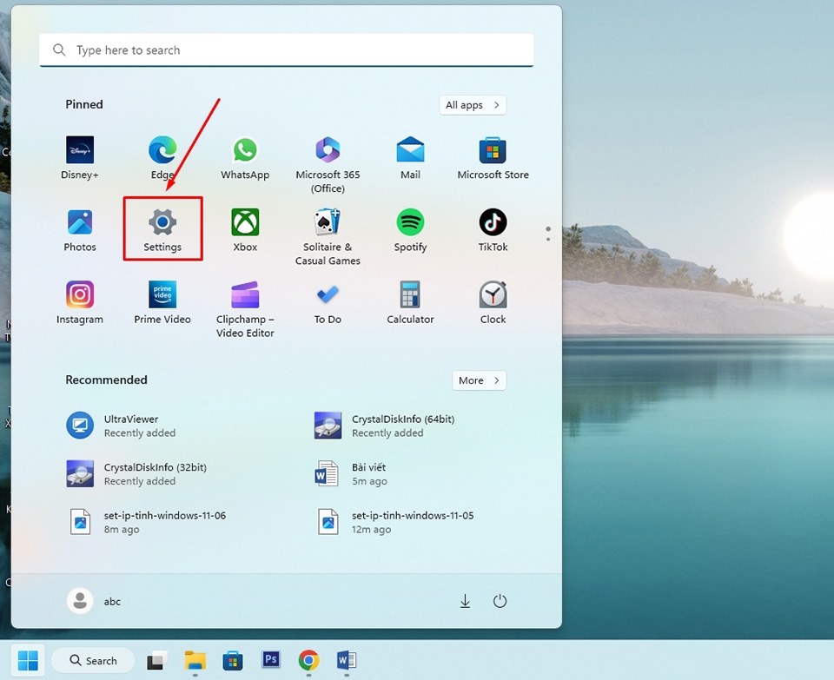Click the Start button on the taskbar

coord(28,660)
